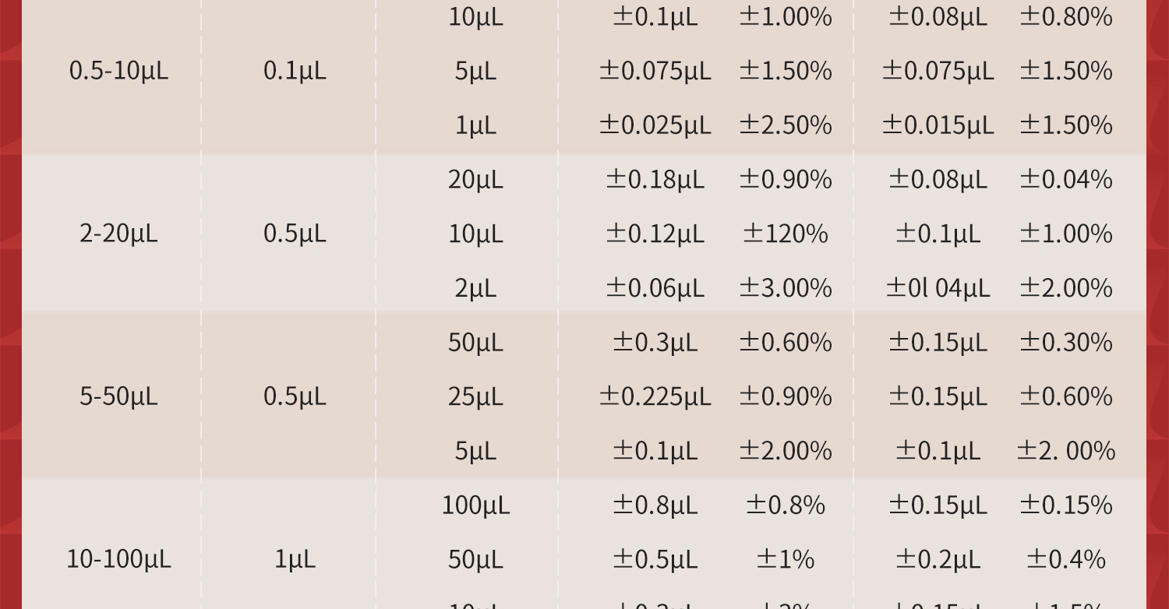This screenshot has width=1169, height=609.
Task: Select the 2-20μL range cell
Action: click(118, 234)
